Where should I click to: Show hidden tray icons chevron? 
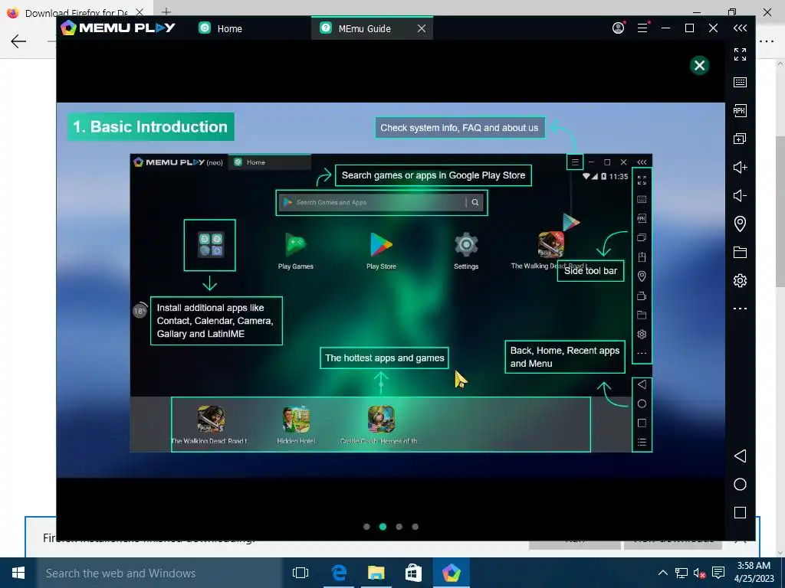pyautogui.click(x=663, y=573)
